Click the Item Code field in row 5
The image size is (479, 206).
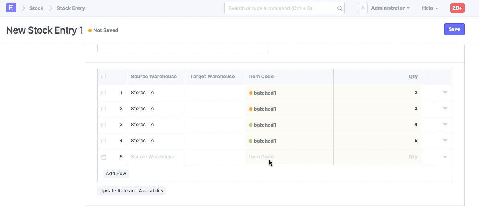(x=289, y=157)
